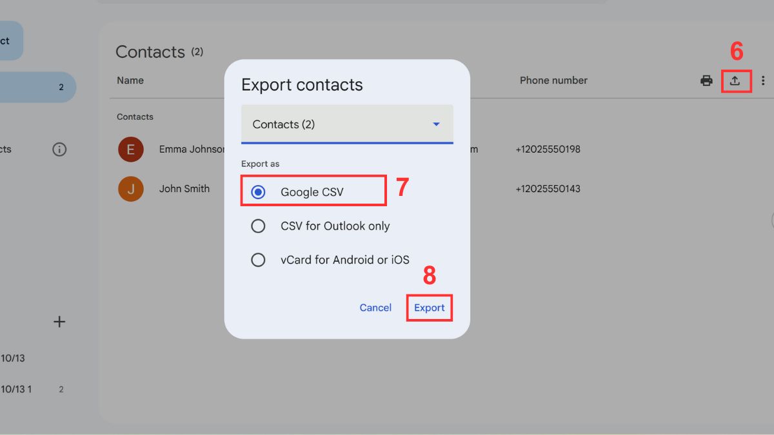Select the contact named John Smith
774x435 pixels.
184,189
